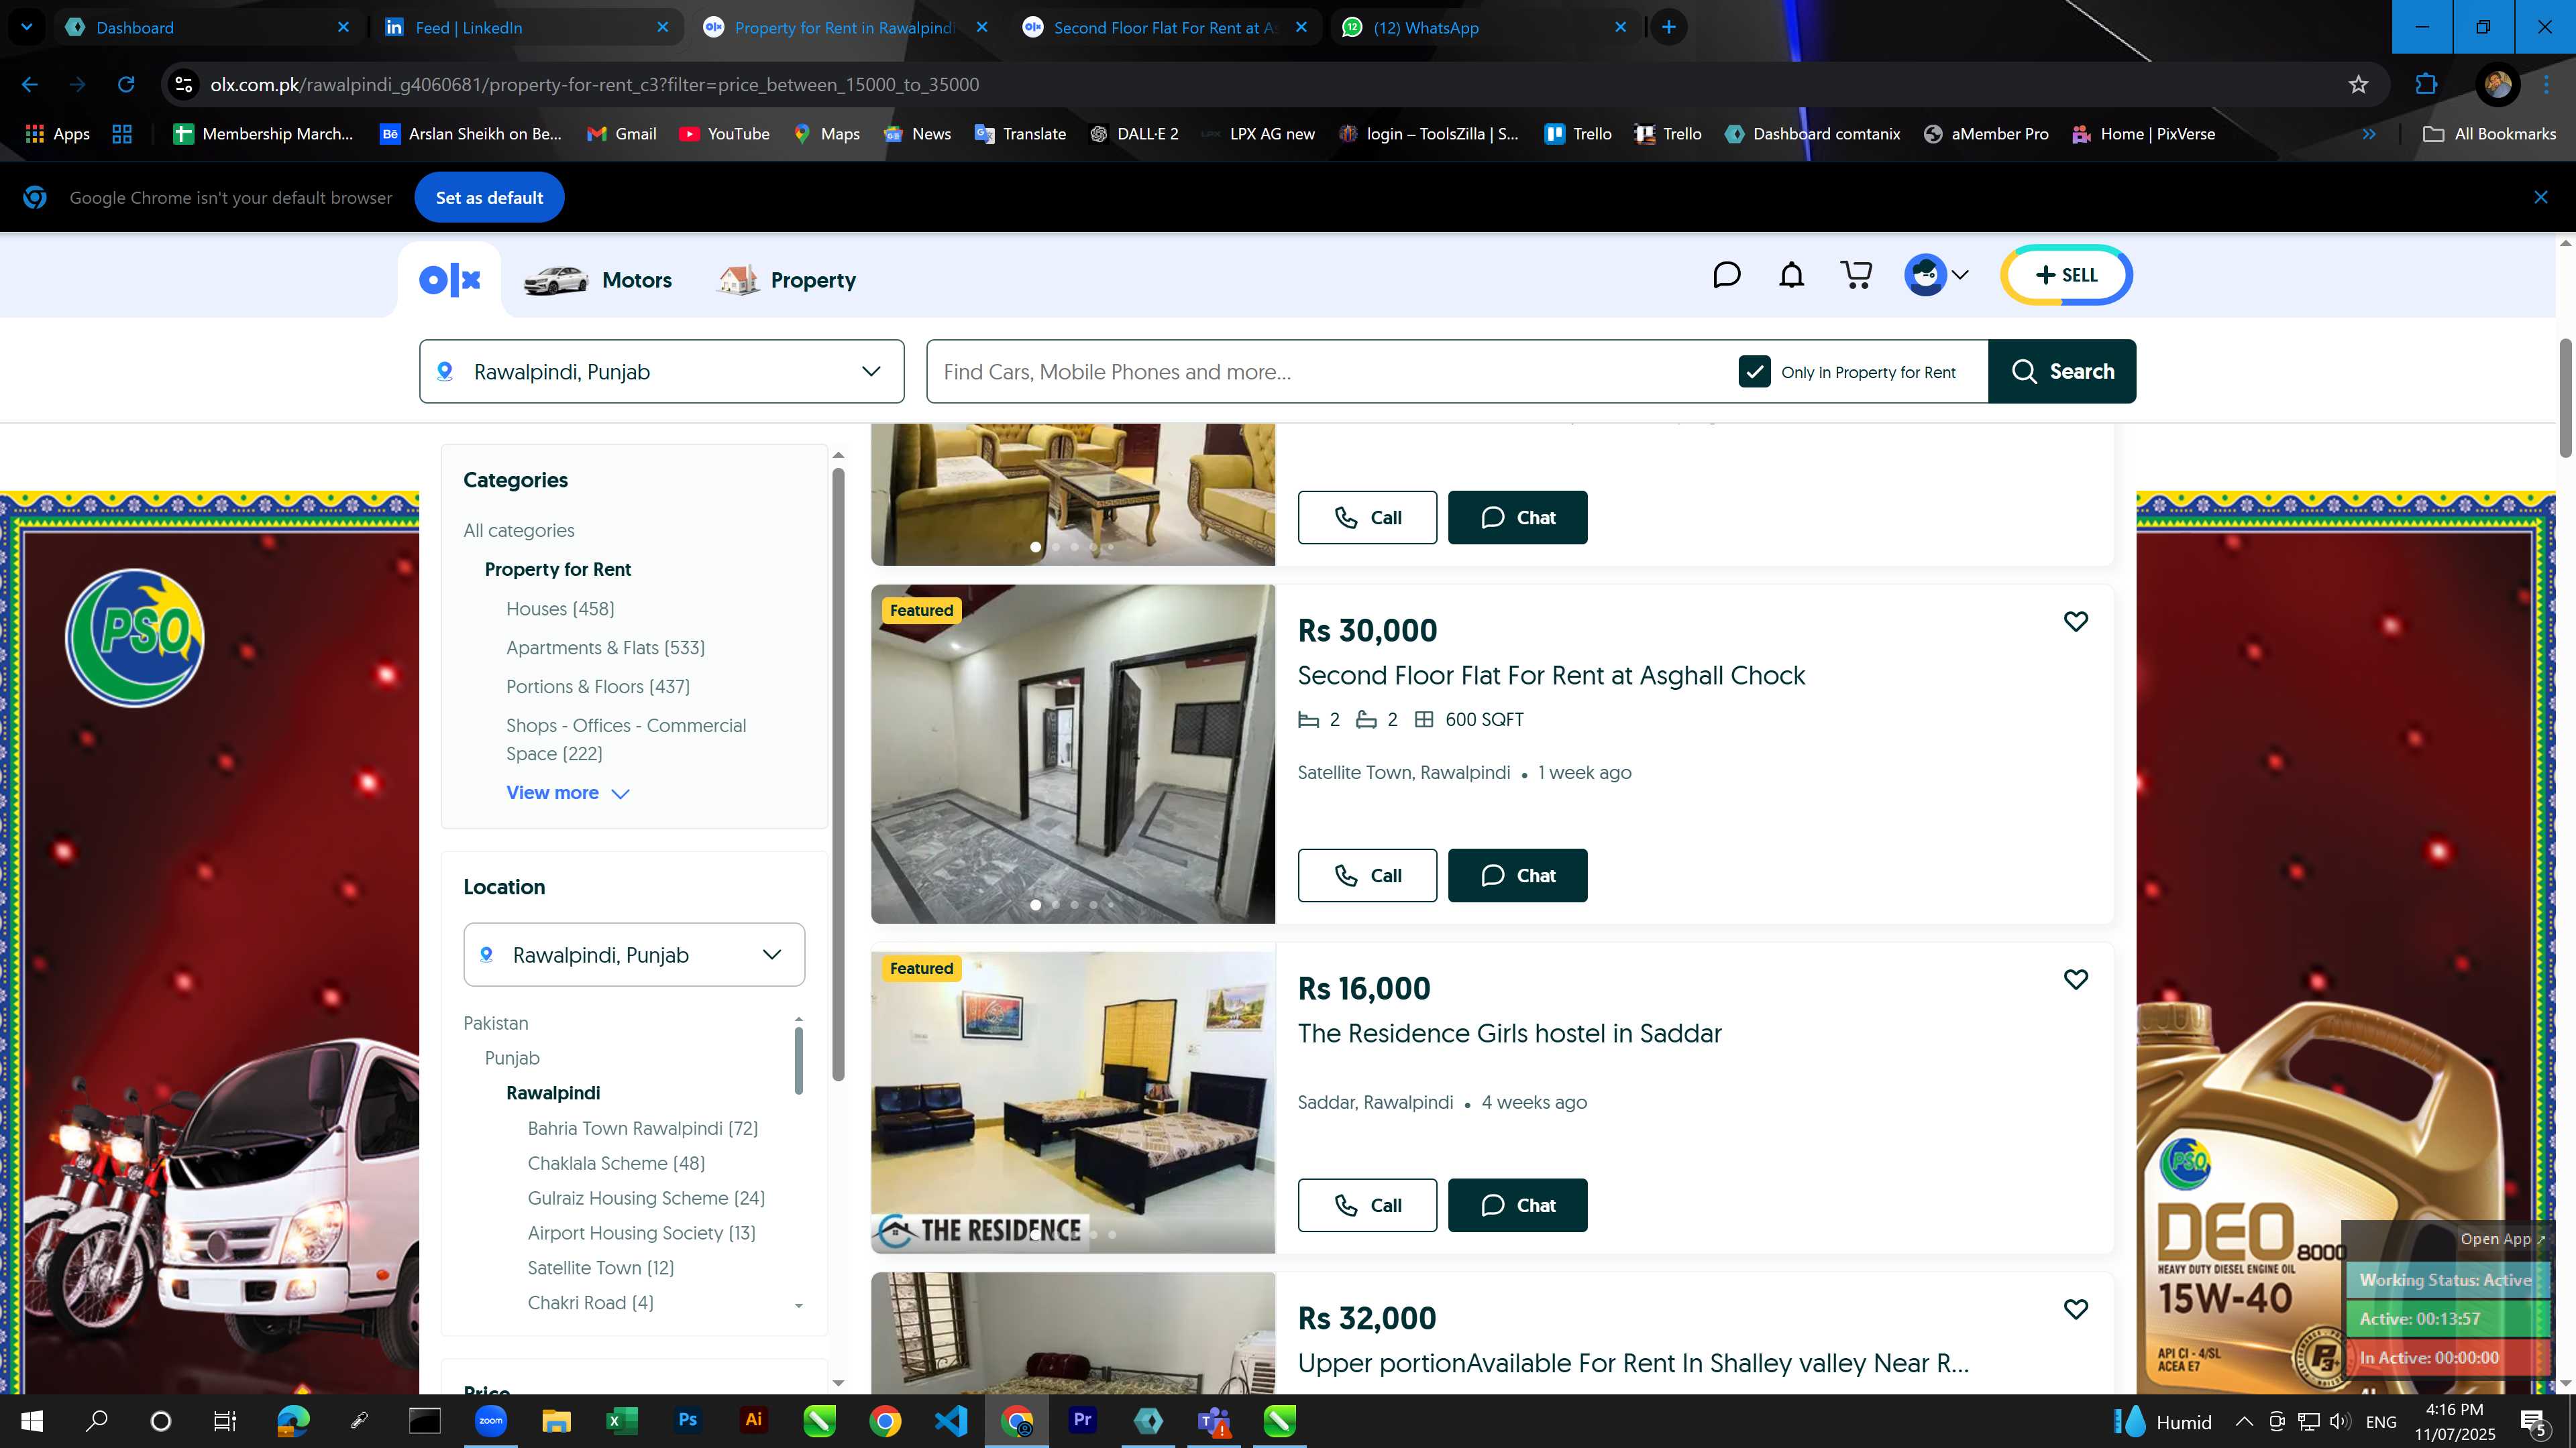
Task: Go back to previous page
Action: click(30, 85)
